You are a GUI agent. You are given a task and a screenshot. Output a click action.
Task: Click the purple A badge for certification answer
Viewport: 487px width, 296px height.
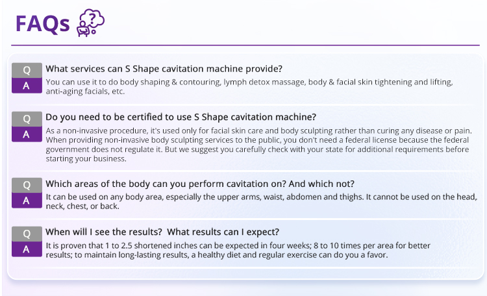27,134
